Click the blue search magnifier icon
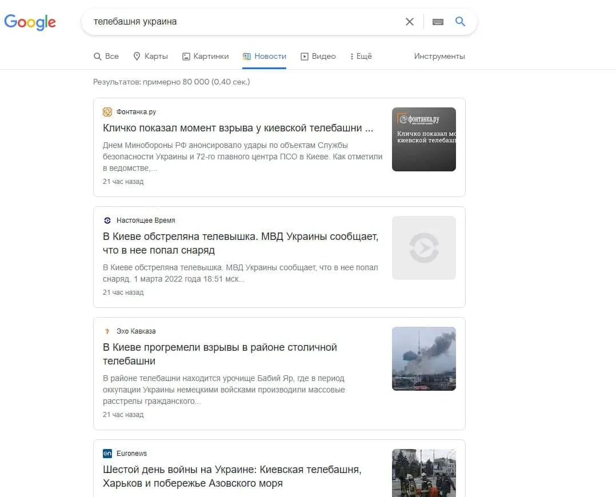Image resolution: width=616 pixels, height=497 pixels. [460, 21]
